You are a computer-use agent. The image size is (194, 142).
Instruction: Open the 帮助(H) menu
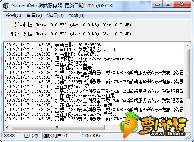coord(77,15)
